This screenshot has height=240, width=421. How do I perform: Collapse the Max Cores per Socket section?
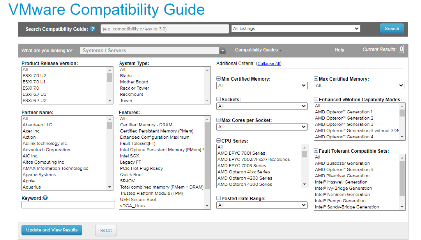tap(219, 120)
